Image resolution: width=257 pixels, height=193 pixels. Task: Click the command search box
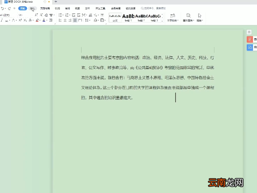[153, 8]
